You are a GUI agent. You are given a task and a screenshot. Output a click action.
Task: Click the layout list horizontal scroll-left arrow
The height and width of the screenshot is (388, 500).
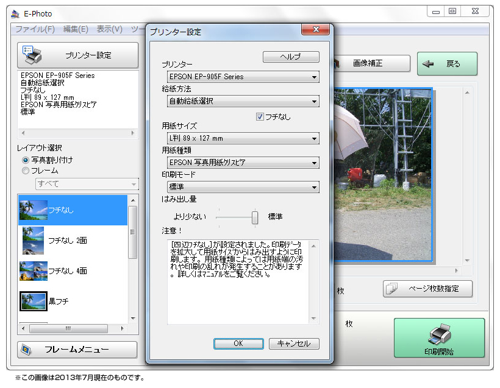click(23, 328)
